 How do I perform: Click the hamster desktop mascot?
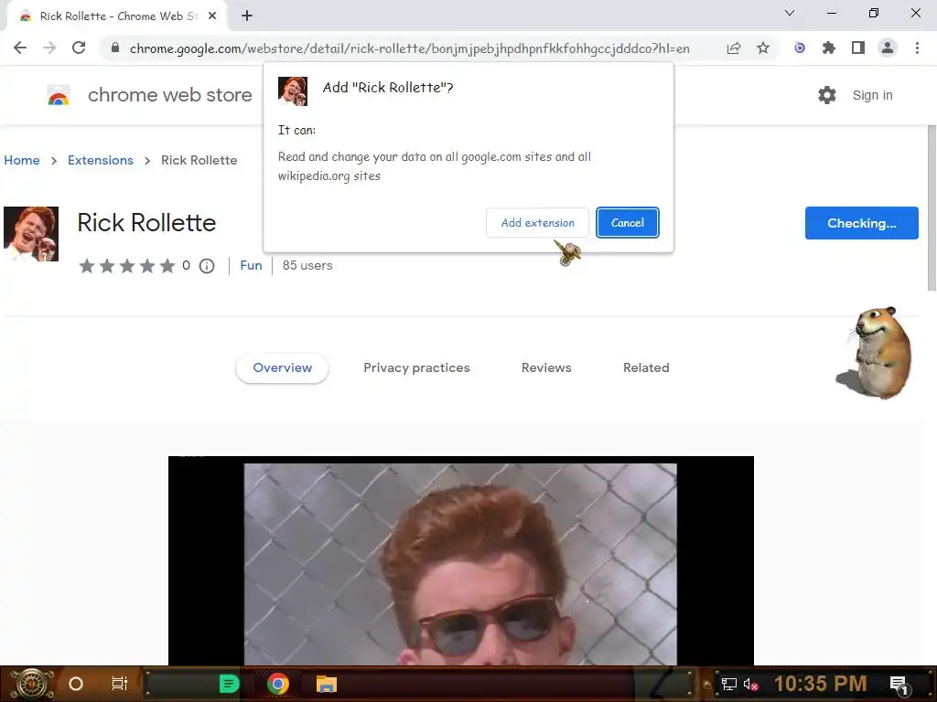(x=876, y=352)
